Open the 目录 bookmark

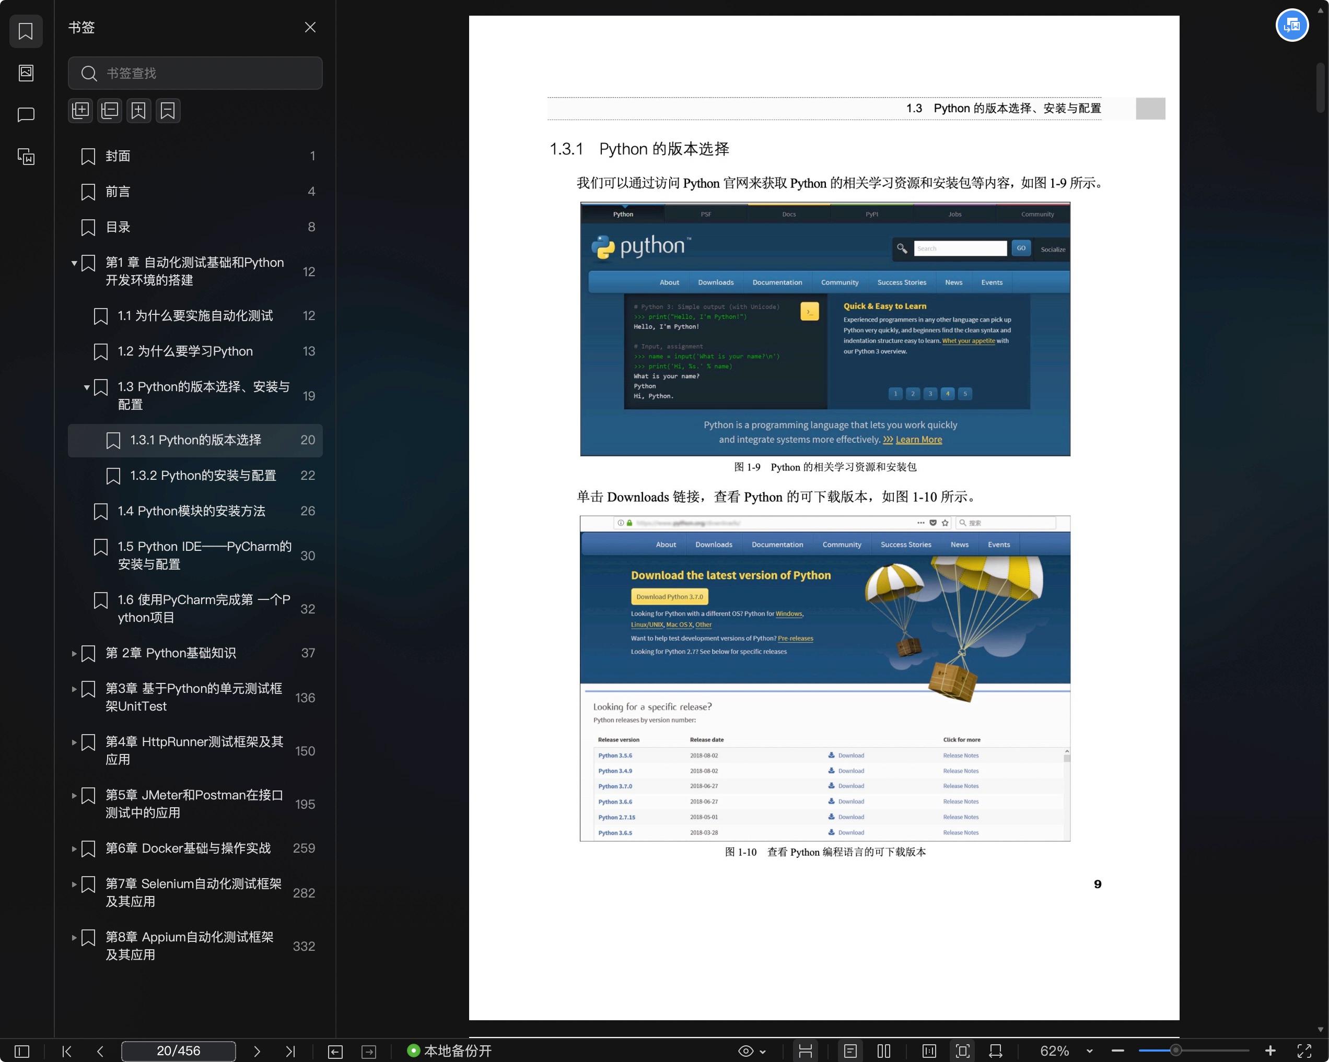tap(195, 227)
